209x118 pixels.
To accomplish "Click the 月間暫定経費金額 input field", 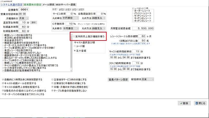I will (143, 28).
